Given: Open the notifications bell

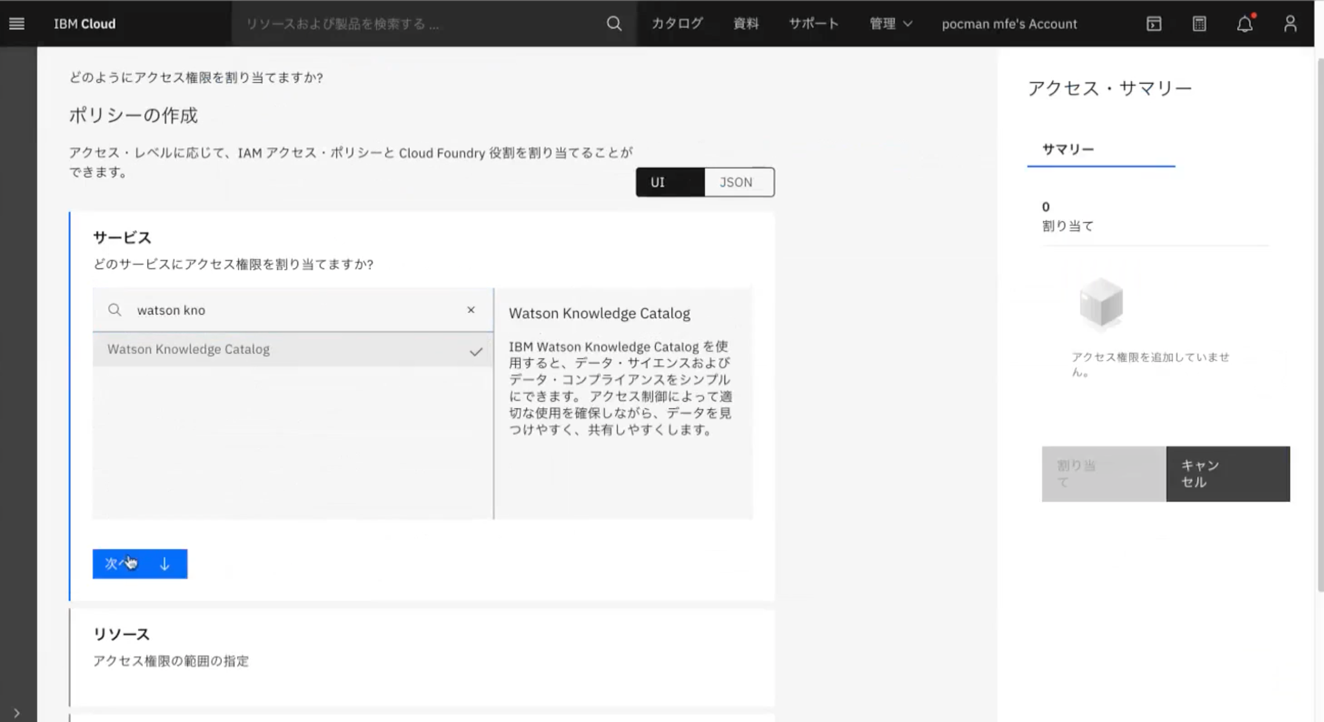Looking at the screenshot, I should 1245,24.
